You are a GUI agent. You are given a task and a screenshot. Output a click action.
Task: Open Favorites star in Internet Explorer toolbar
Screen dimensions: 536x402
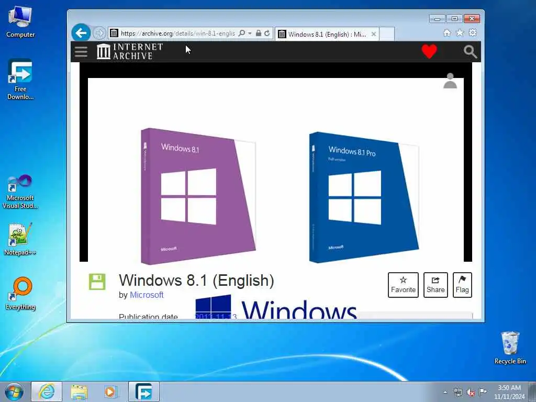460,32
